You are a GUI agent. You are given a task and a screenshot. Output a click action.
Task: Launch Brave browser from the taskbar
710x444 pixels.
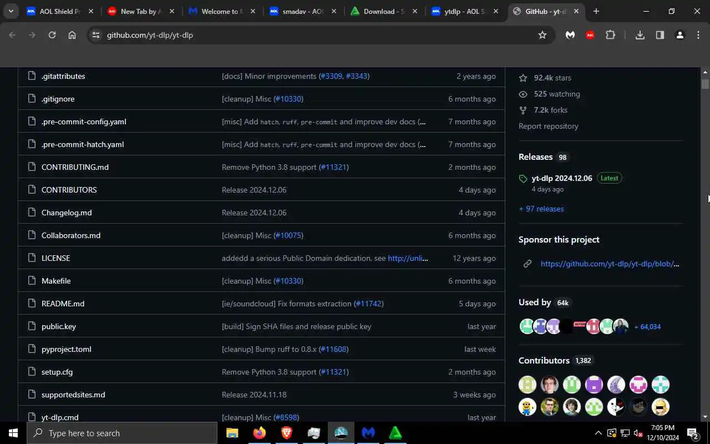[286, 433]
